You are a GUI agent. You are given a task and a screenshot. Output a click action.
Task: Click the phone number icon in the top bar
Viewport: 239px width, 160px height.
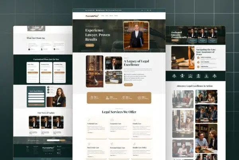click(86, 10)
